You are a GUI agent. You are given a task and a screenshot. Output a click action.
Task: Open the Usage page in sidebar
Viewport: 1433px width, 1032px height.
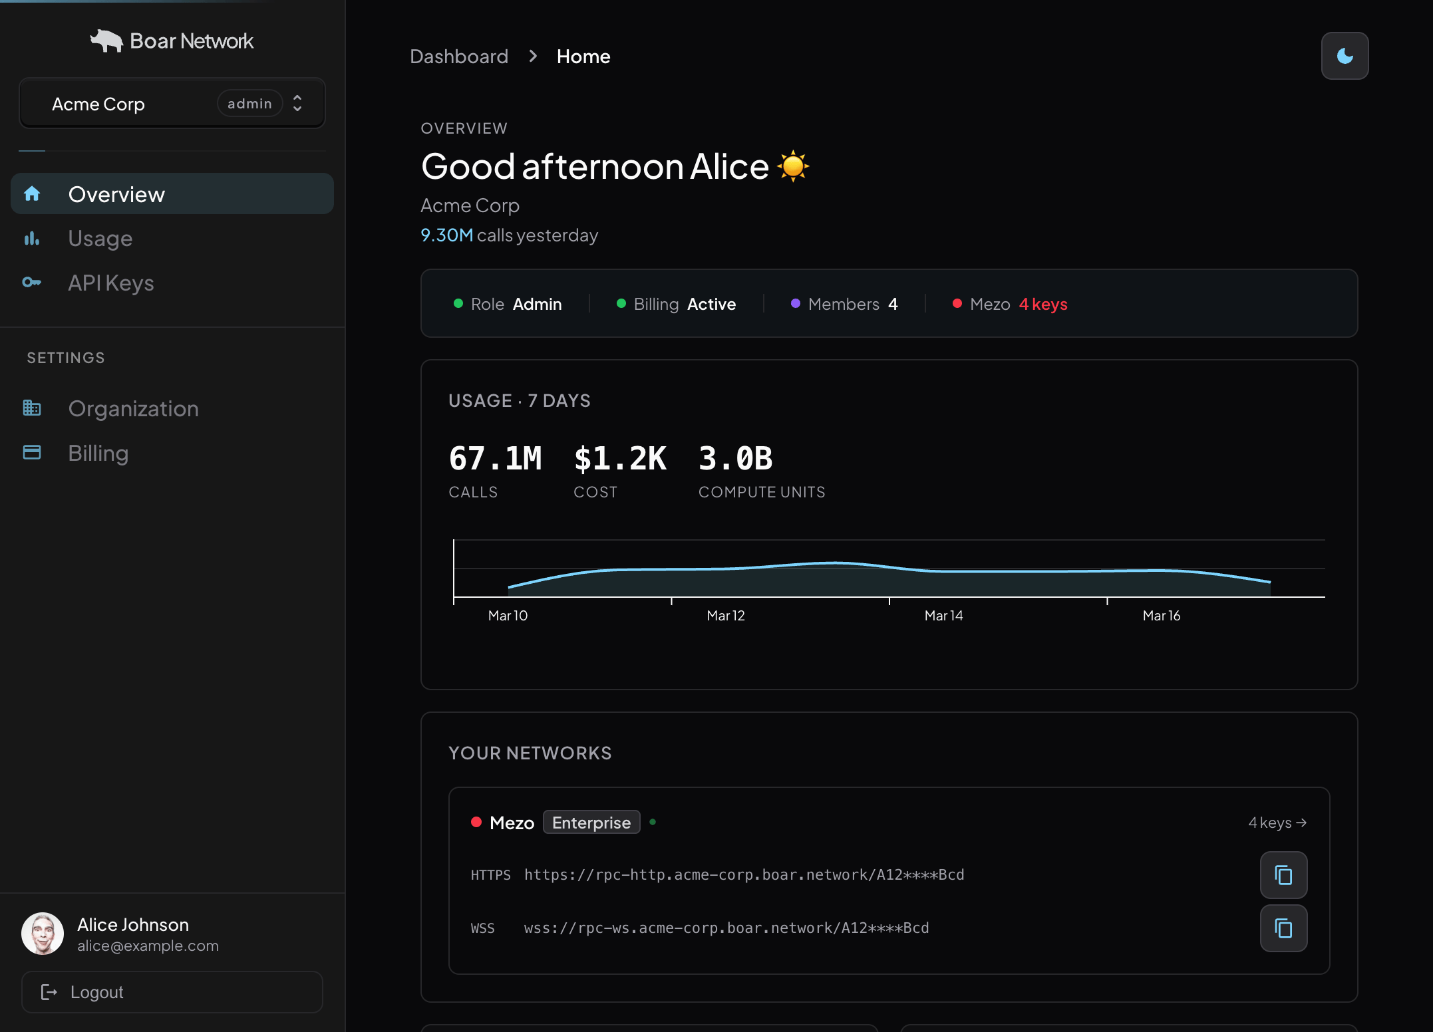point(100,239)
